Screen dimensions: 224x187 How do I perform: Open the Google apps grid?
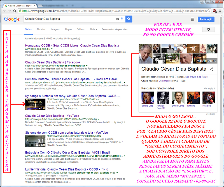(x=193, y=19)
